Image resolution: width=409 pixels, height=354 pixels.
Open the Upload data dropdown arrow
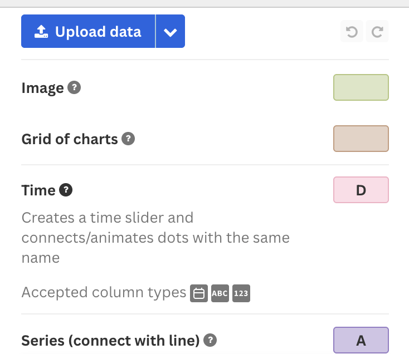coord(171,31)
